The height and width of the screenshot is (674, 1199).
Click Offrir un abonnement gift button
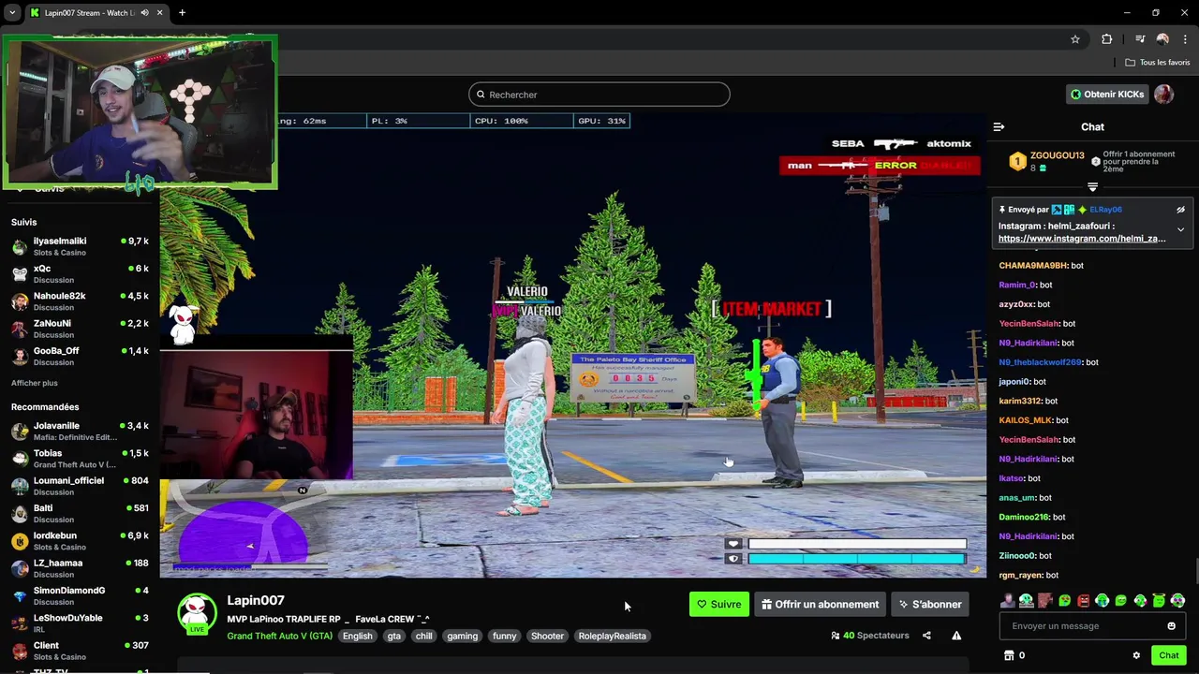click(820, 605)
